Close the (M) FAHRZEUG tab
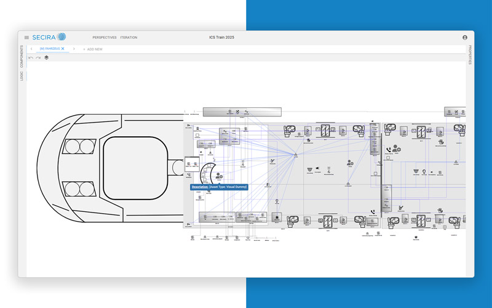Screen dimensions: 492x308 click(63, 49)
